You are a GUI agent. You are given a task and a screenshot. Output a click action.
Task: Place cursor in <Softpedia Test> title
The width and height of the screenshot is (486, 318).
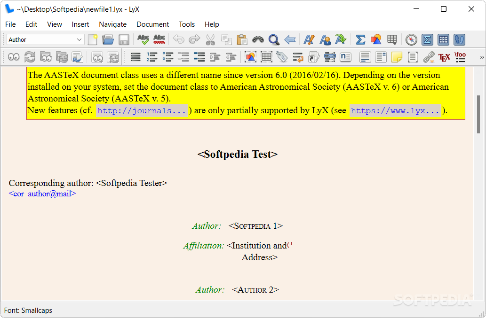(238, 154)
